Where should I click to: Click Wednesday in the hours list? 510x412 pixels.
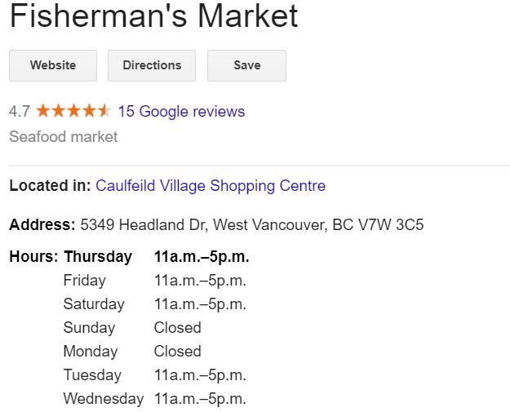(103, 398)
